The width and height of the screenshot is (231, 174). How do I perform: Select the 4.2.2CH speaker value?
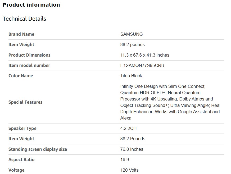pyautogui.click(x=128, y=128)
